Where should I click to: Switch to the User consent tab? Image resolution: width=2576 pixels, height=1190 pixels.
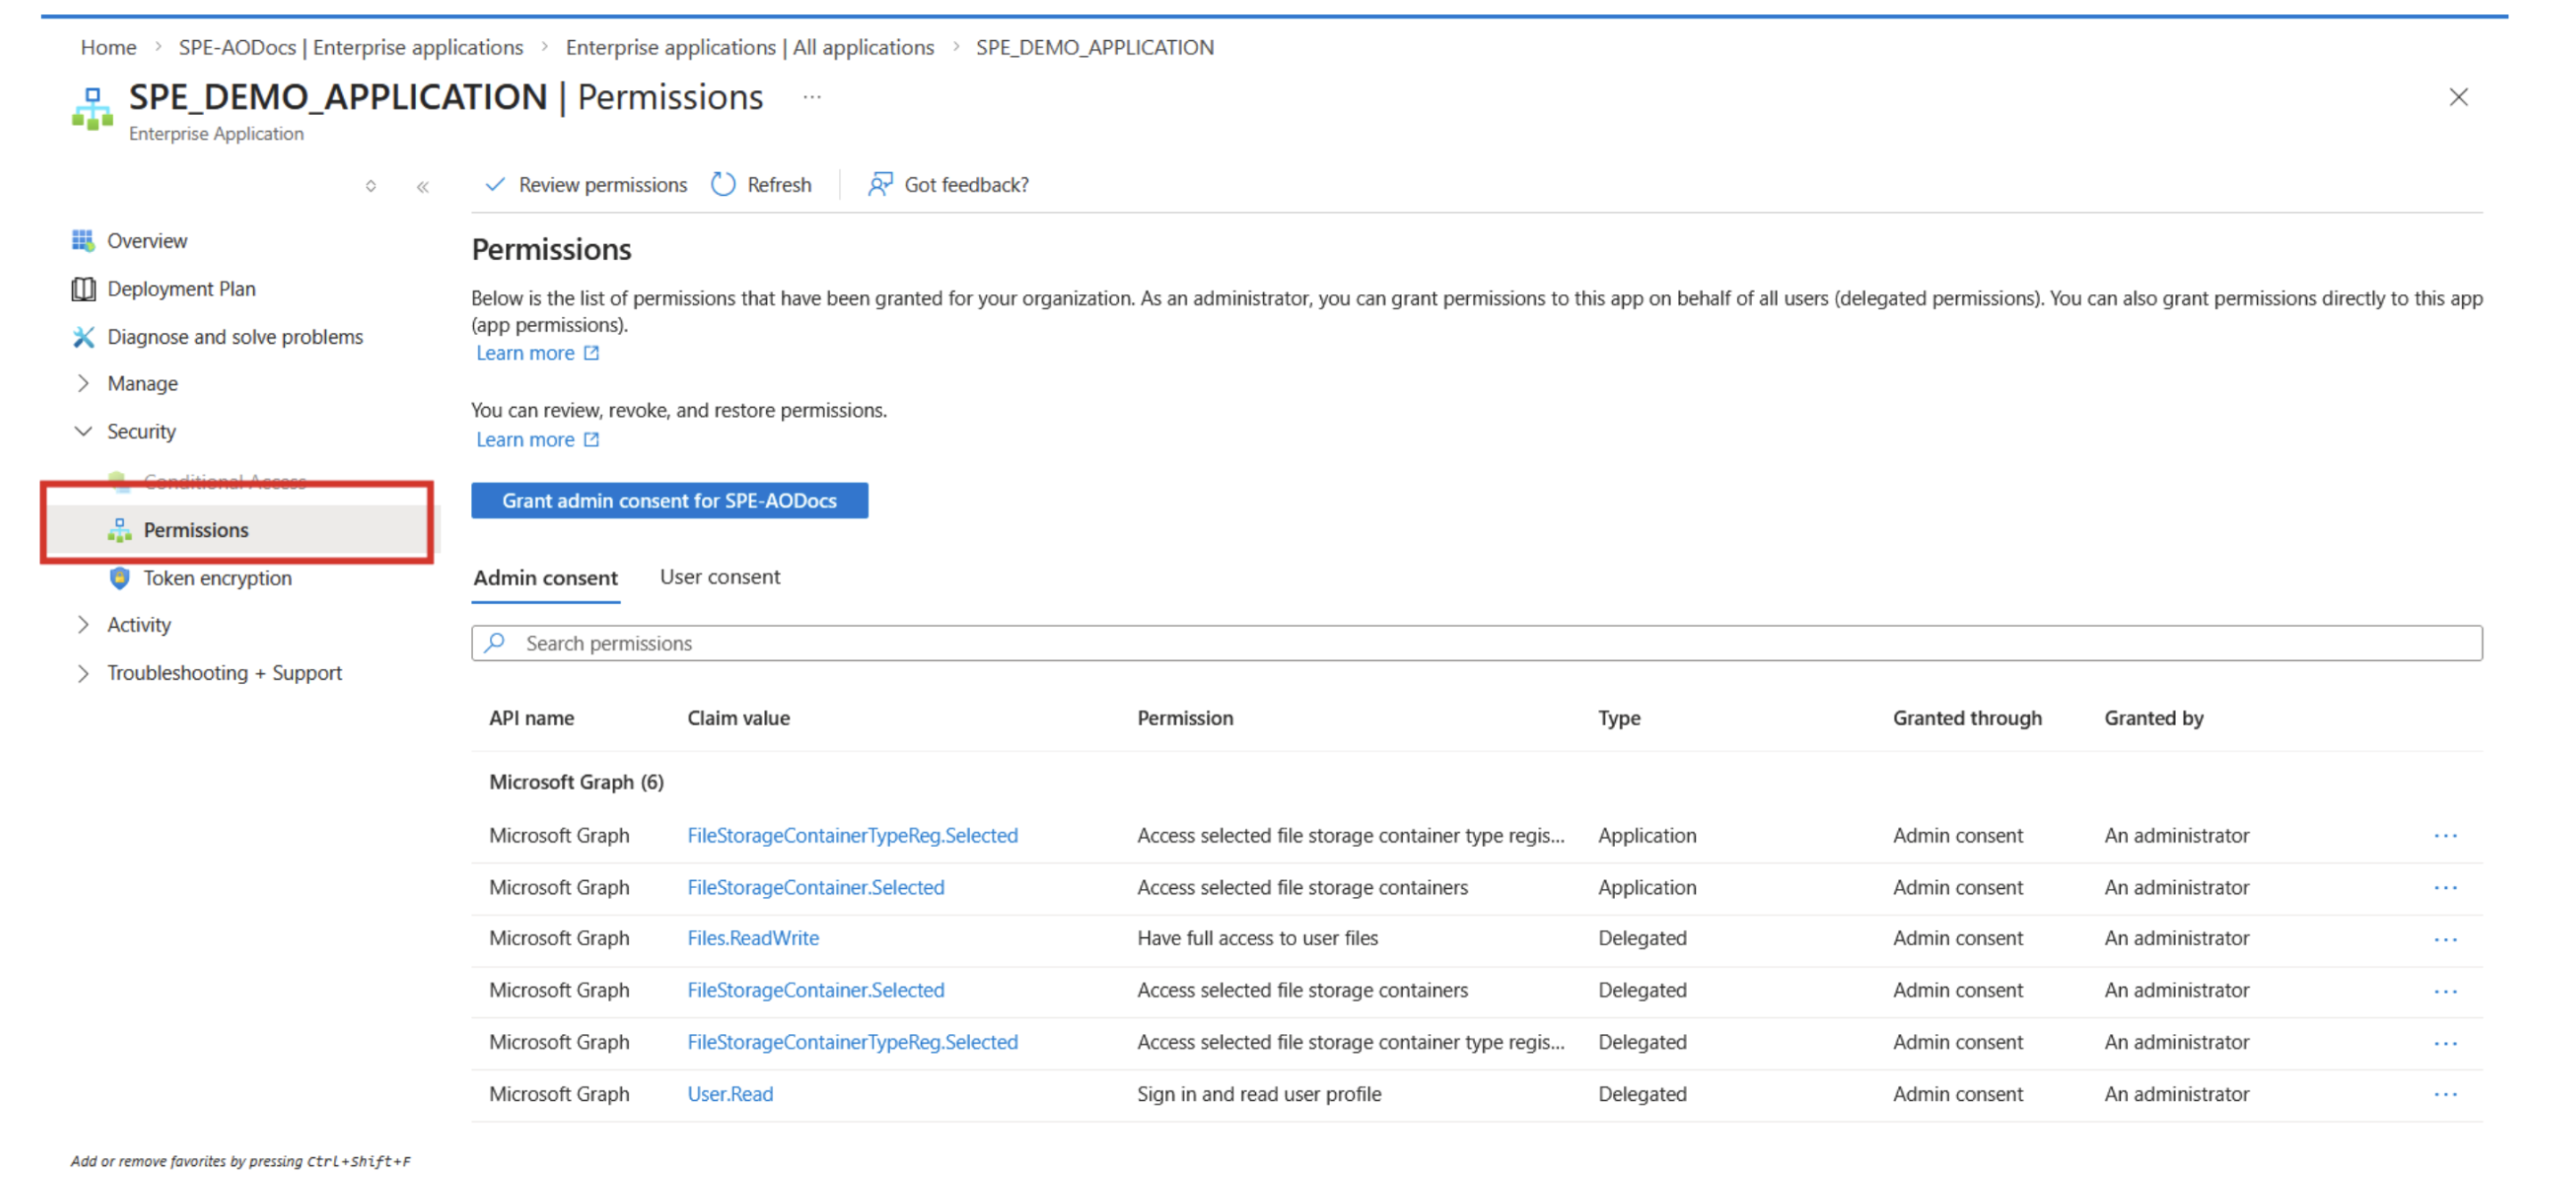click(720, 577)
